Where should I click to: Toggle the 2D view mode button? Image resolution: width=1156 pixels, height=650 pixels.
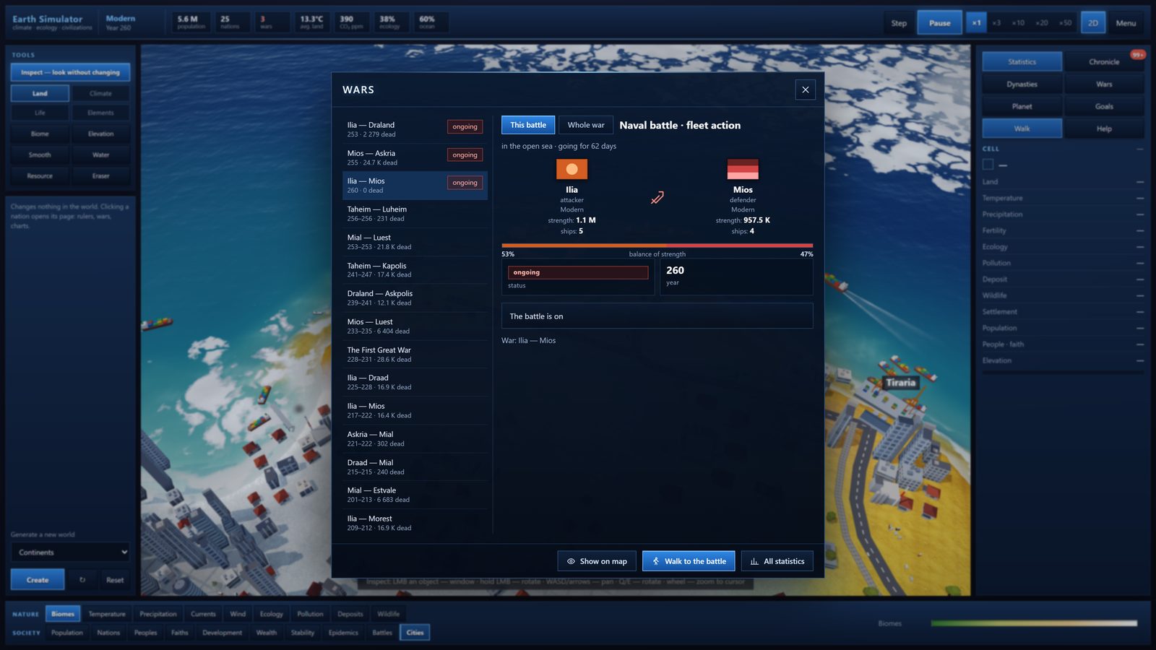pos(1093,23)
